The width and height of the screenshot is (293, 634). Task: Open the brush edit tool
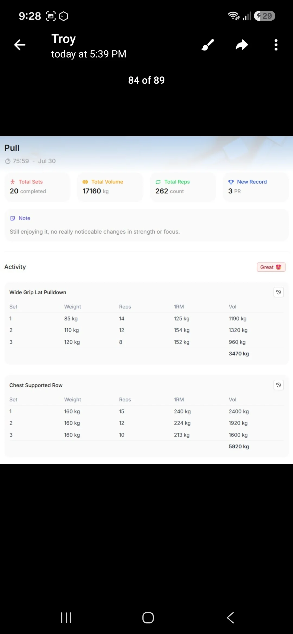(208, 45)
